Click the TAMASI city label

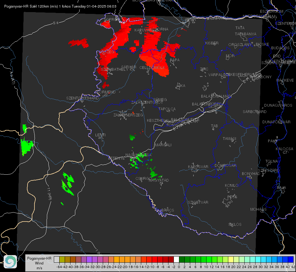click(229, 138)
